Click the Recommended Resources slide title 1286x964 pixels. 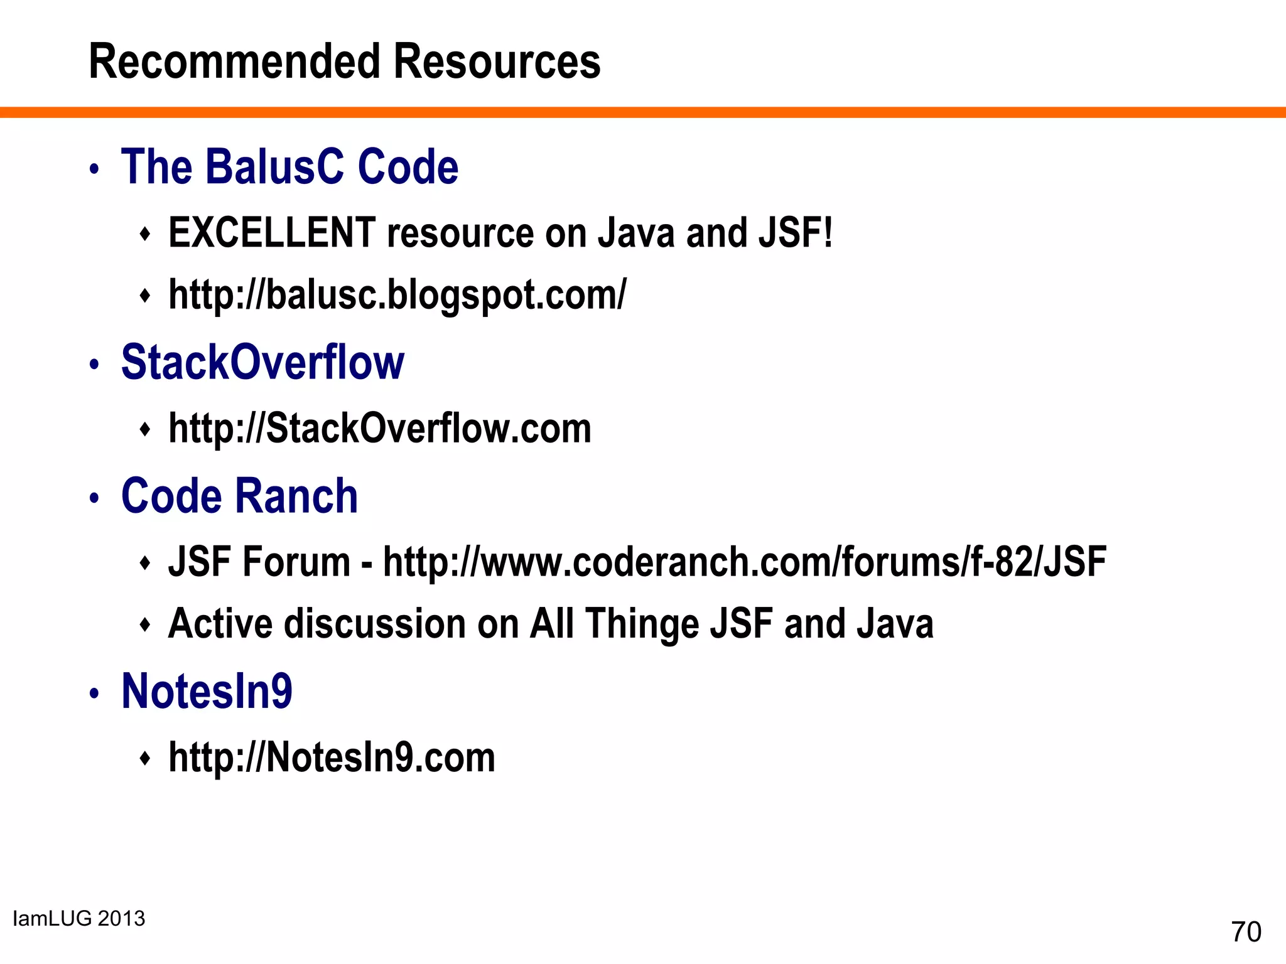click(x=344, y=62)
